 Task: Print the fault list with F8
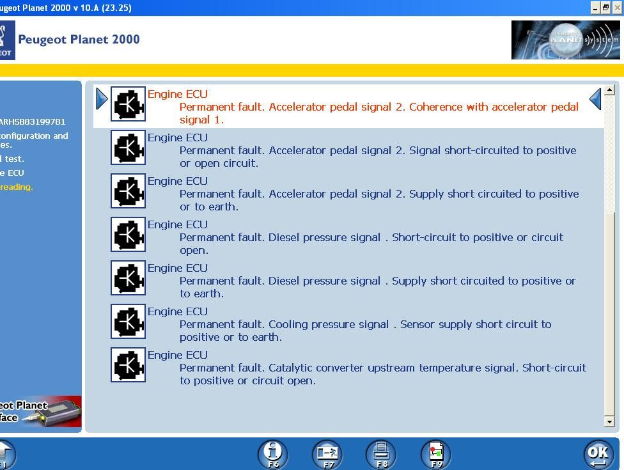tap(381, 454)
